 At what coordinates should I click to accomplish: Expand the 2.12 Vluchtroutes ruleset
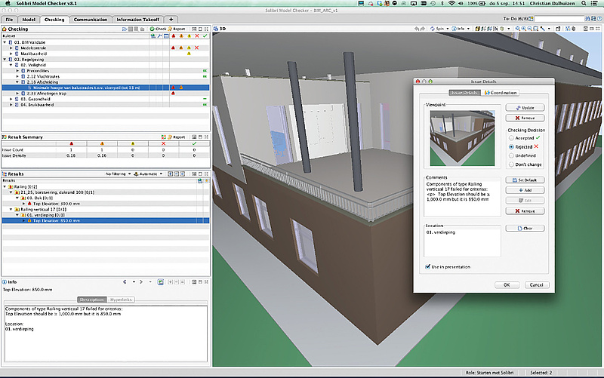[x=17, y=77]
